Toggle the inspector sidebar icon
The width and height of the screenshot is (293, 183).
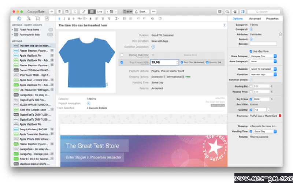pos(242,12)
